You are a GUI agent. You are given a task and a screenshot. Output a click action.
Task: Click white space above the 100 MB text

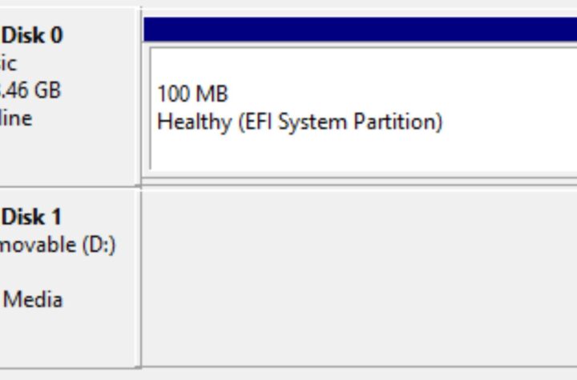[361, 64]
